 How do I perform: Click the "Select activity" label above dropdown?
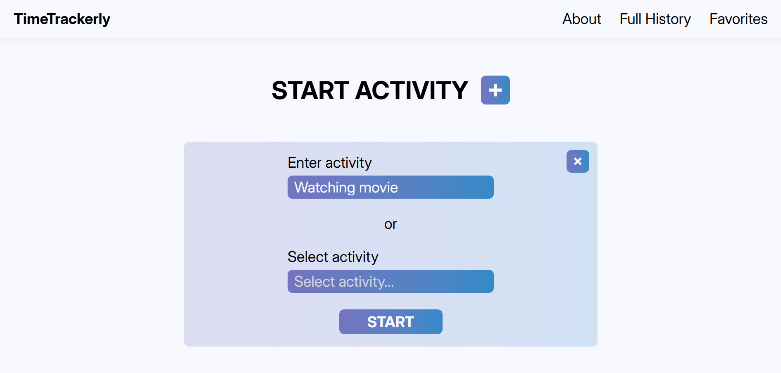[333, 257]
